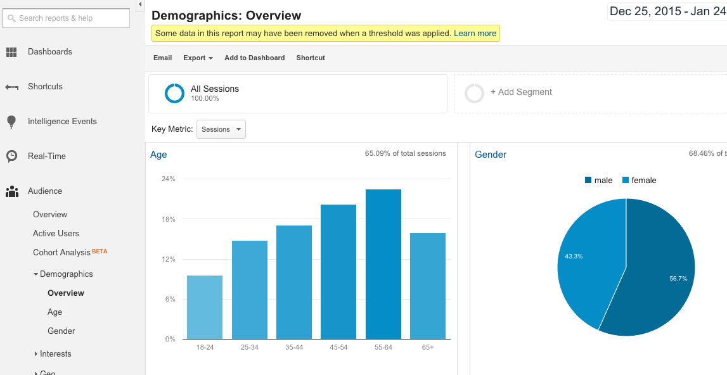The height and width of the screenshot is (375, 727).
Task: Expand the Export dropdown
Action: 198,58
